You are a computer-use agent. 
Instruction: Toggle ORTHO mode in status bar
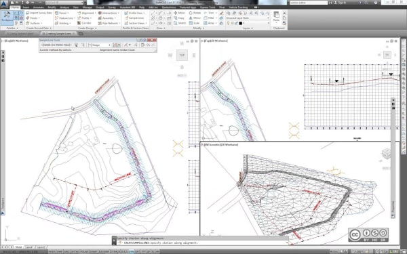[75, 252]
